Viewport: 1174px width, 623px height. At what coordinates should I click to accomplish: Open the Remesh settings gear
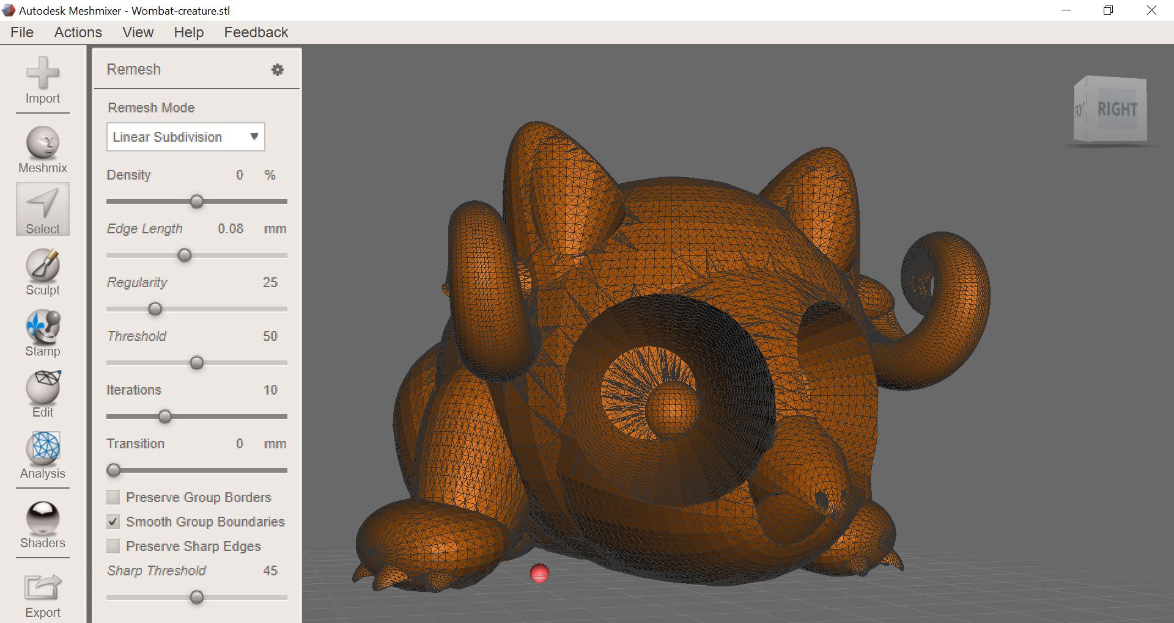point(278,70)
